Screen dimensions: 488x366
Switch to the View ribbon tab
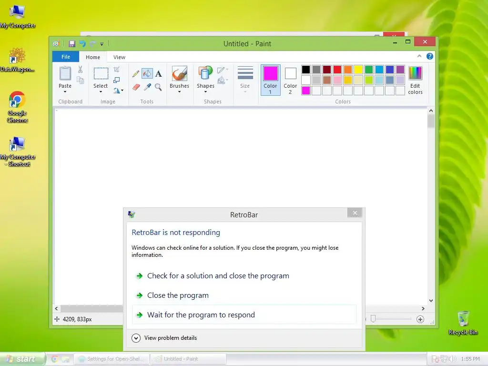[119, 57]
